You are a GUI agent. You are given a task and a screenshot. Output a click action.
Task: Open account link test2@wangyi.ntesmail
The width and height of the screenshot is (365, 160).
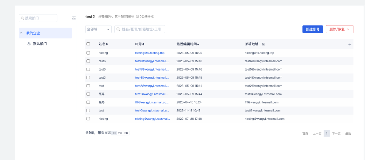(x=152, y=86)
